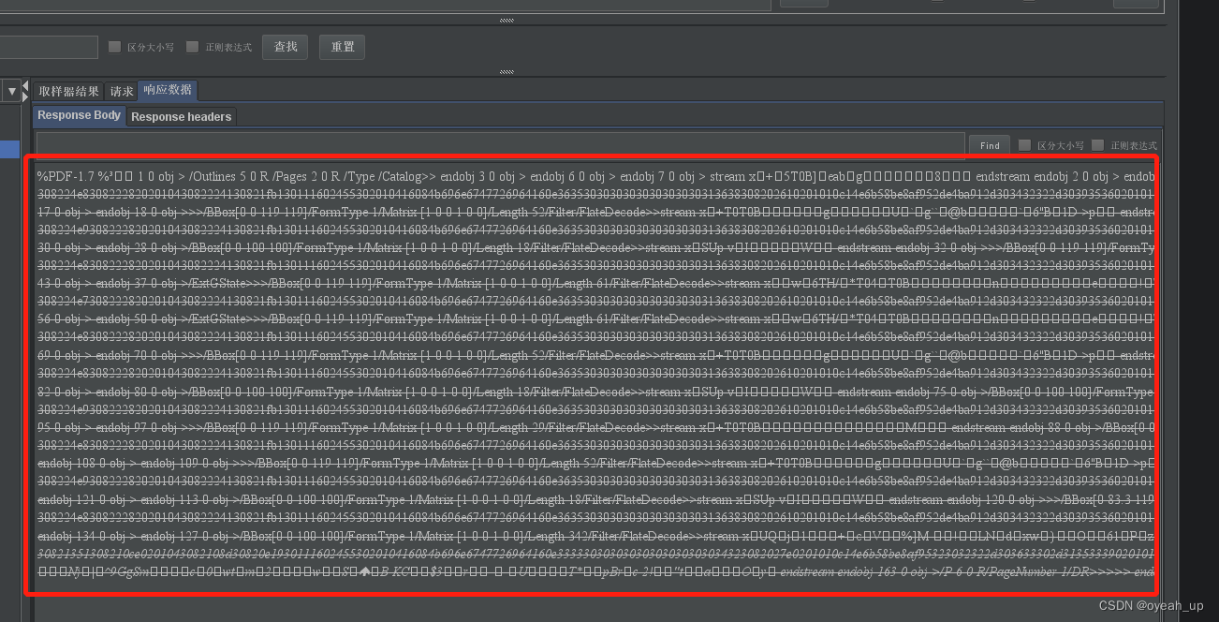Switch to the Response headers sub-tab
The width and height of the screenshot is (1219, 622).
181,116
